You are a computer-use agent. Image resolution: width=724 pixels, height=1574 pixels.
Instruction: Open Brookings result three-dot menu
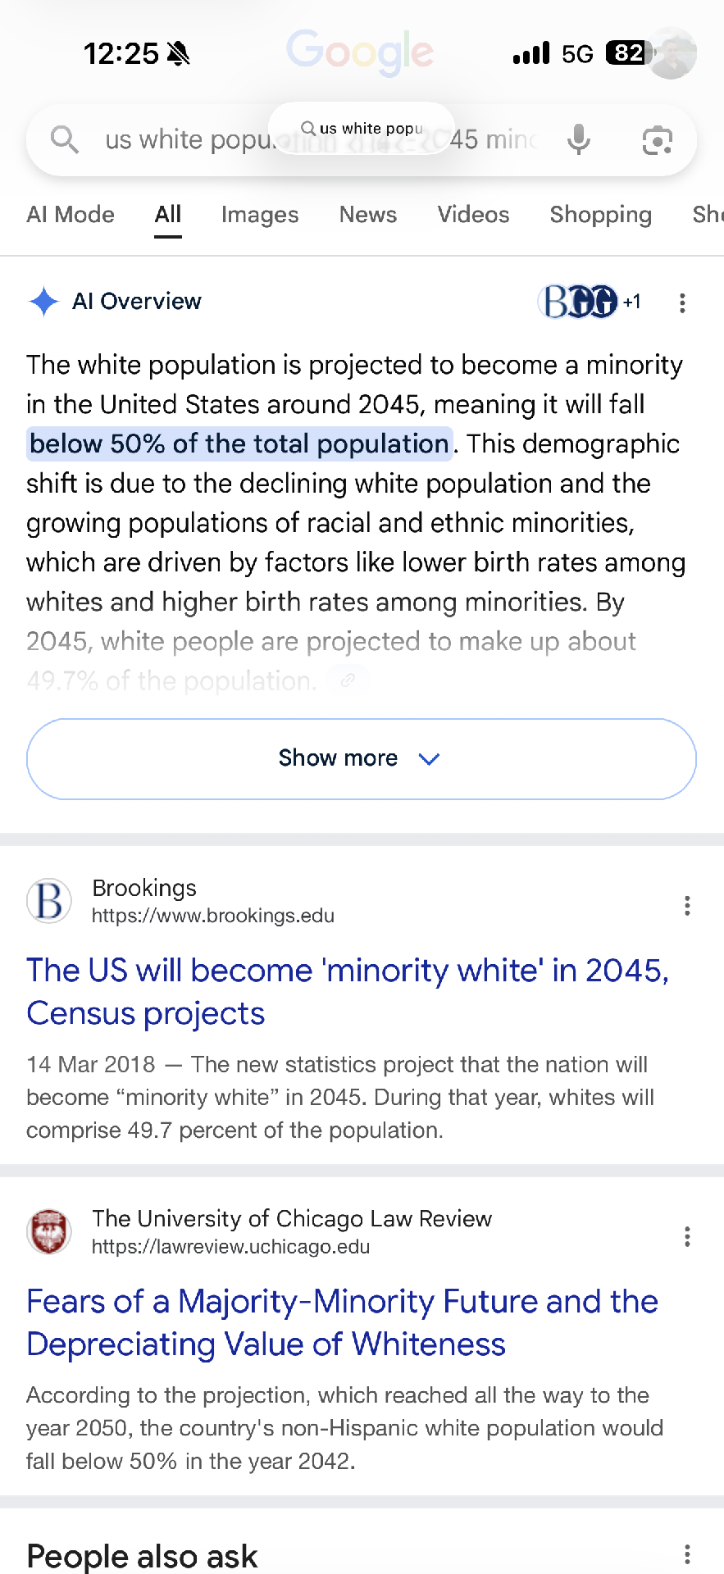pos(687,906)
